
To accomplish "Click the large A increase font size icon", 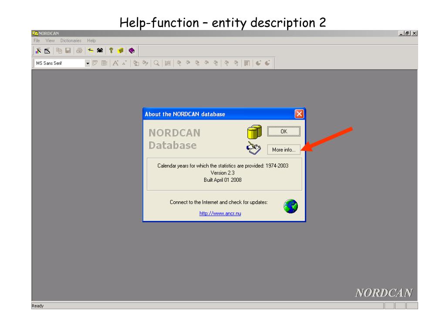I will [x=115, y=63].
